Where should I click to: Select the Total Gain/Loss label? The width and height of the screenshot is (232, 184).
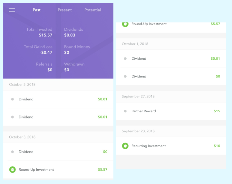pos(38,47)
